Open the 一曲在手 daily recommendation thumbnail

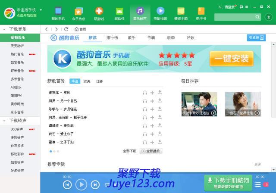243,104
